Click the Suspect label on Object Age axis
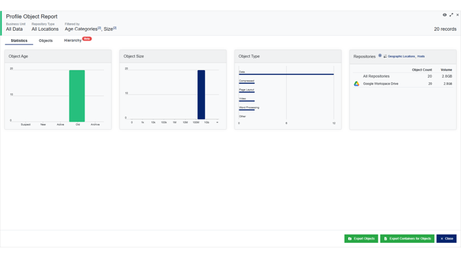The width and height of the screenshot is (461, 258). tap(25, 125)
